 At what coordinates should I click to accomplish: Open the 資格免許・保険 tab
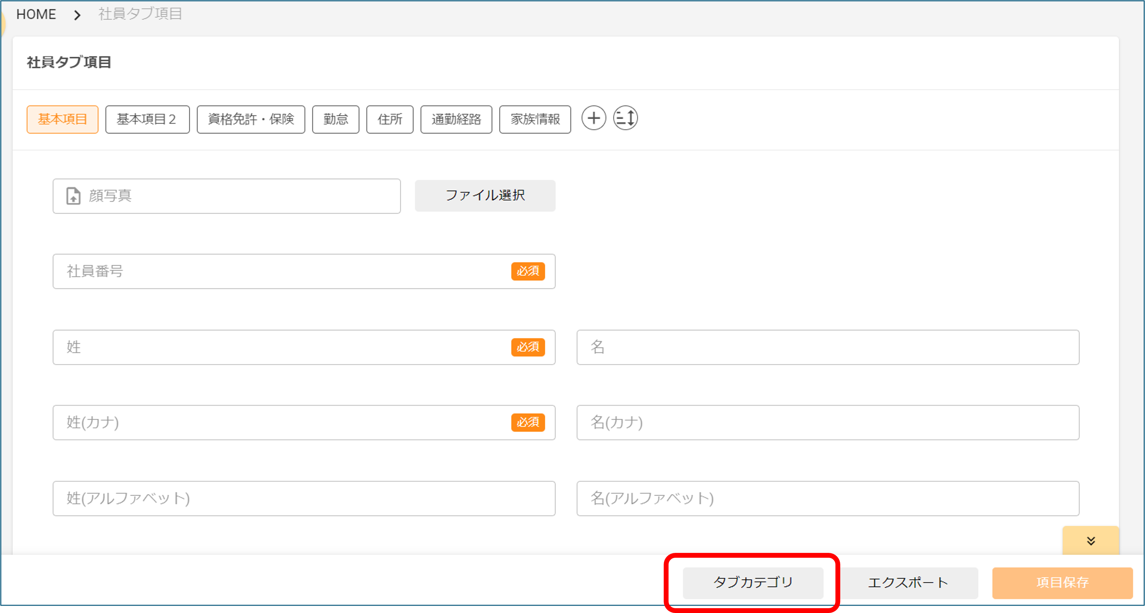tap(251, 119)
